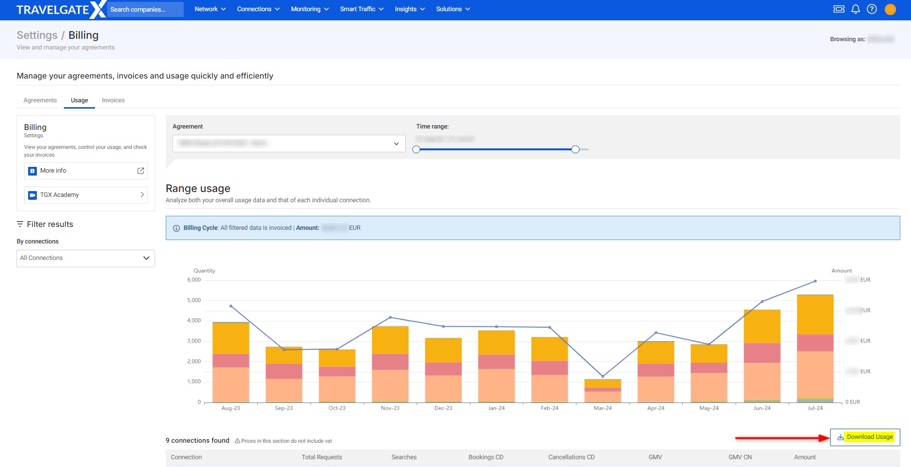Click Download Usage button
Image resolution: width=911 pixels, height=467 pixels.
[865, 437]
